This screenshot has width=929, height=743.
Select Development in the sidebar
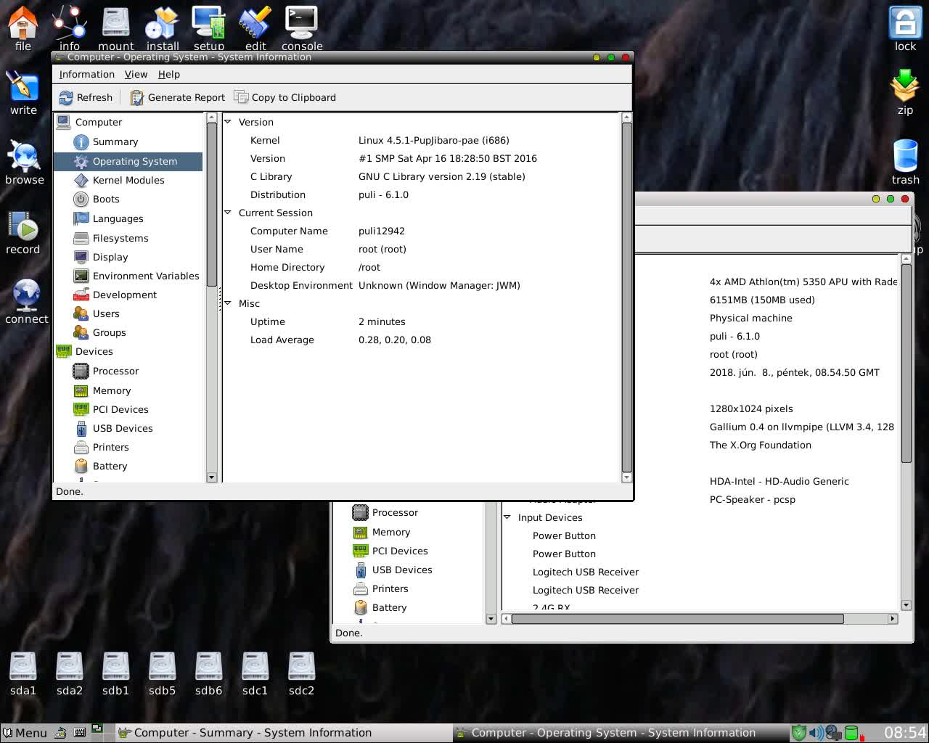(125, 295)
